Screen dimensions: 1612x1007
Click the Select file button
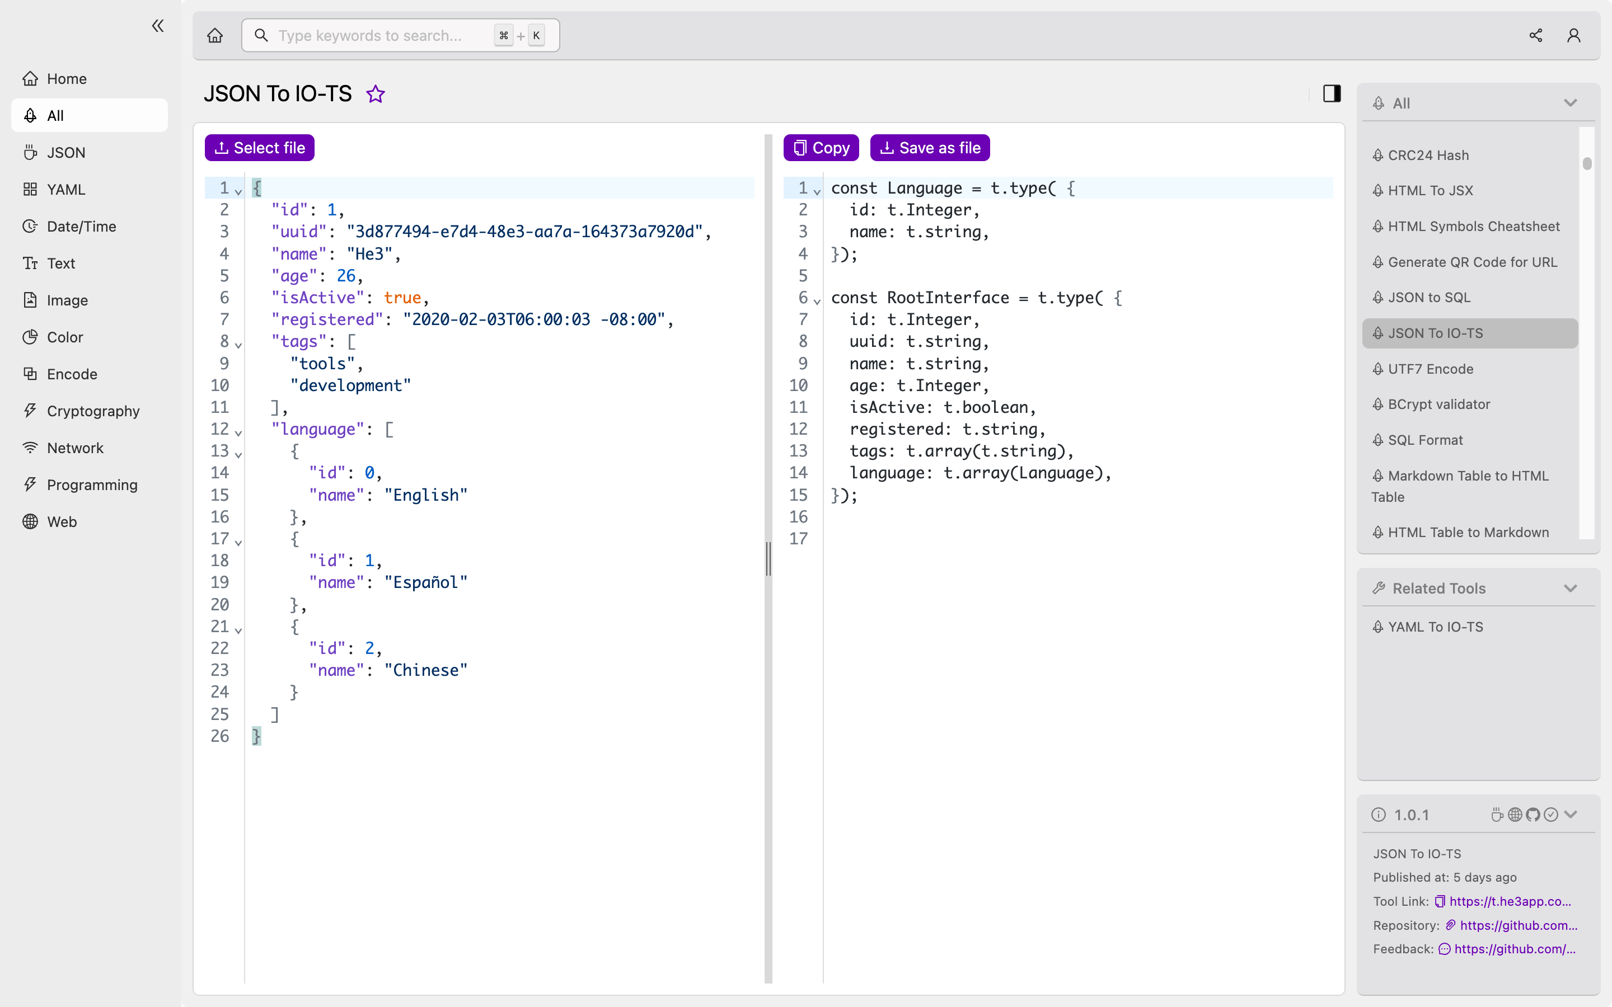pyautogui.click(x=259, y=147)
